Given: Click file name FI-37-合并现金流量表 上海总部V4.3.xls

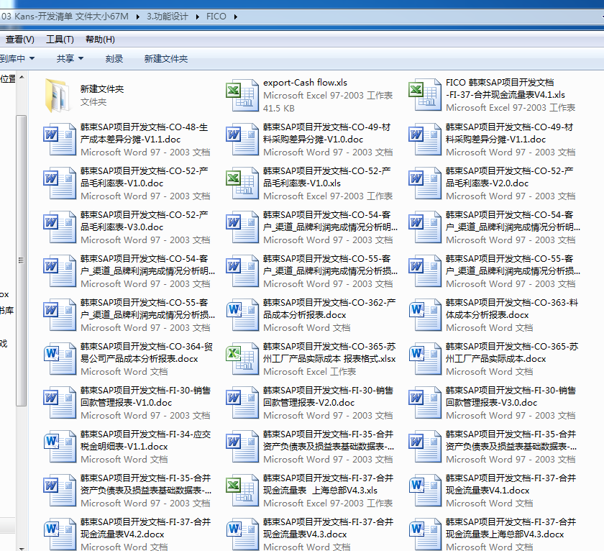Looking at the screenshot, I should [328, 484].
